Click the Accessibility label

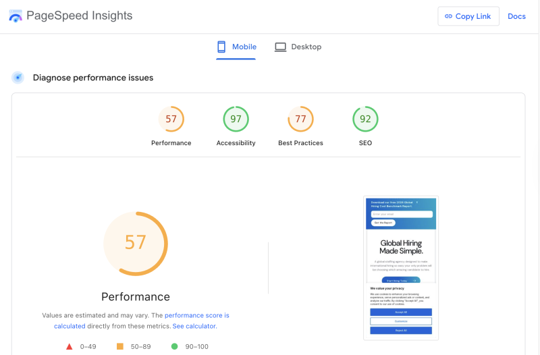pyautogui.click(x=236, y=143)
